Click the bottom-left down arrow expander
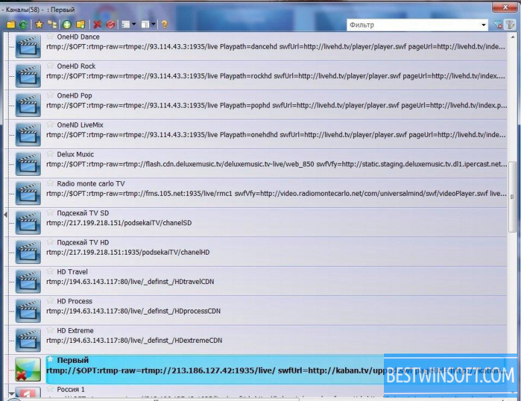Viewport: 521px width, 401px height. 11,394
